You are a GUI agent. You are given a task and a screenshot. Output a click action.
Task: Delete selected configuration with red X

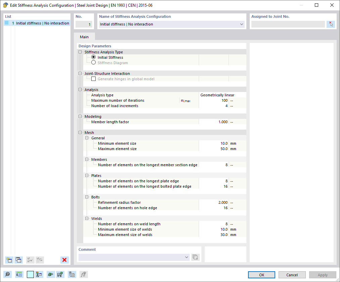pyautogui.click(x=64, y=260)
